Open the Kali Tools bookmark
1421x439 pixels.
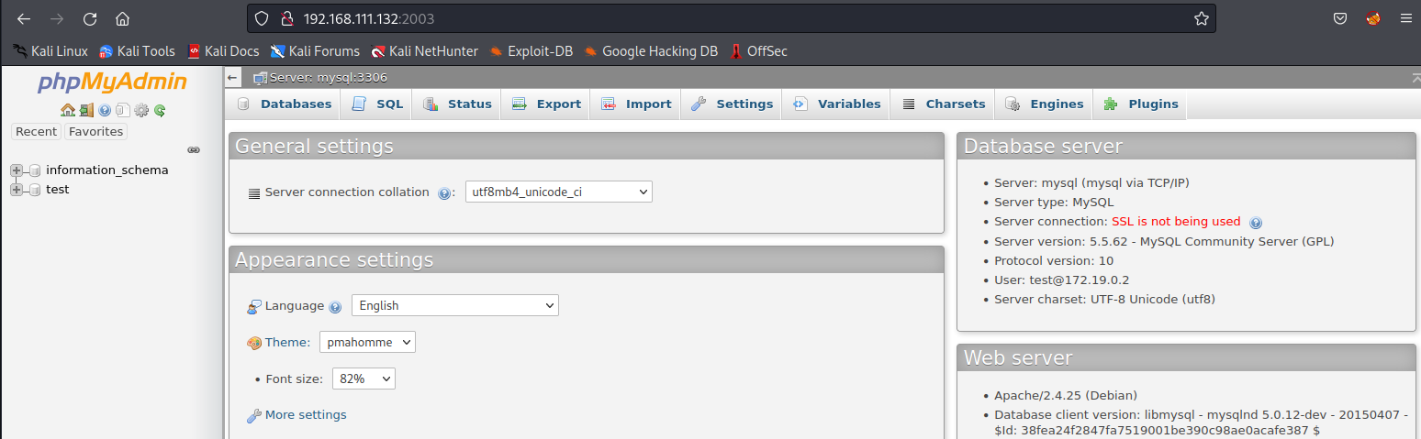pyautogui.click(x=137, y=51)
